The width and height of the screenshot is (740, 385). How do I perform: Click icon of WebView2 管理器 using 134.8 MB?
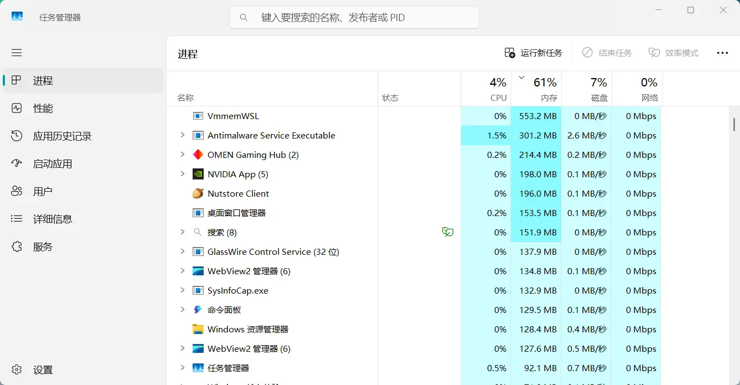(x=198, y=271)
